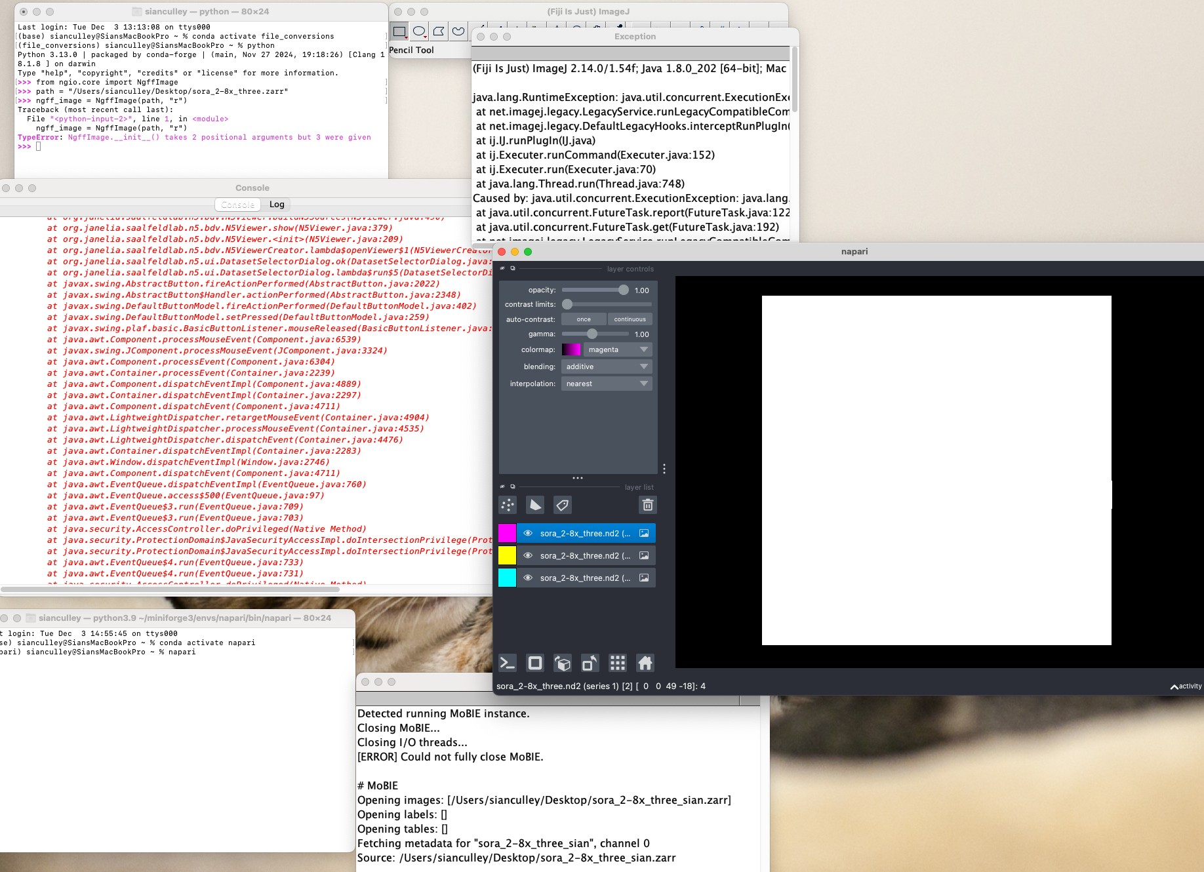Select the Freehand selection tool in ImageJ
1204x872 pixels.
point(458,31)
